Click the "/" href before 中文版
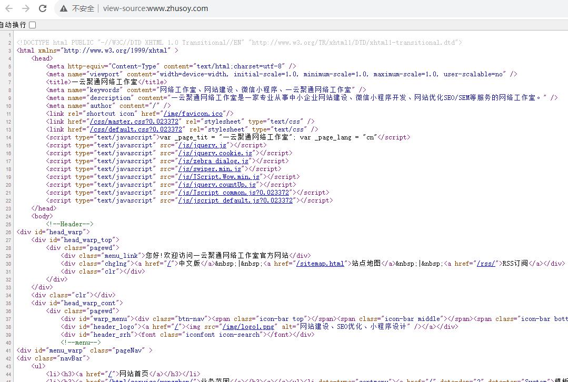The width and height of the screenshot is (568, 382). [x=169, y=264]
